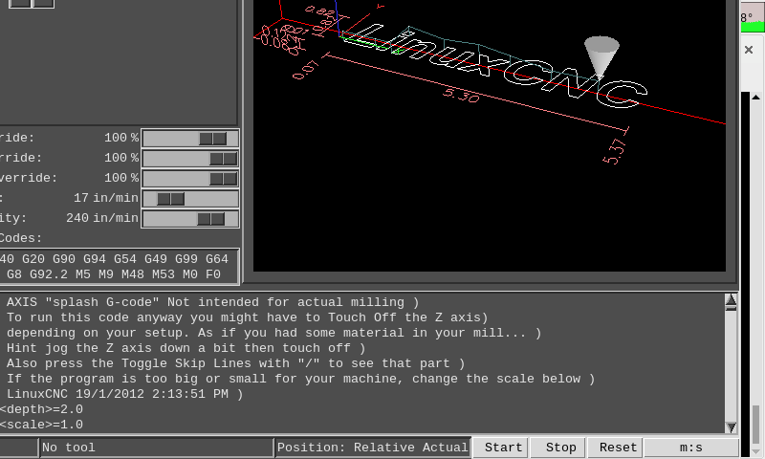Click the green indicator next to 8°
This screenshot has width=765, height=459.
point(753,27)
